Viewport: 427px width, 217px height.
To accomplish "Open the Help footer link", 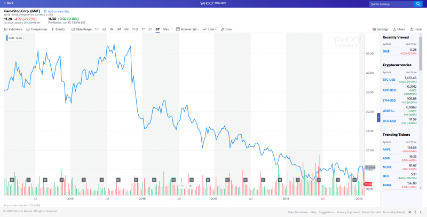I will pos(313,212).
